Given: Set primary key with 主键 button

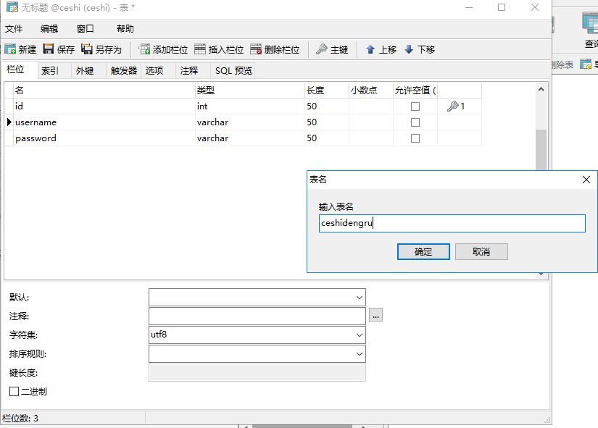Looking at the screenshot, I should (x=332, y=49).
